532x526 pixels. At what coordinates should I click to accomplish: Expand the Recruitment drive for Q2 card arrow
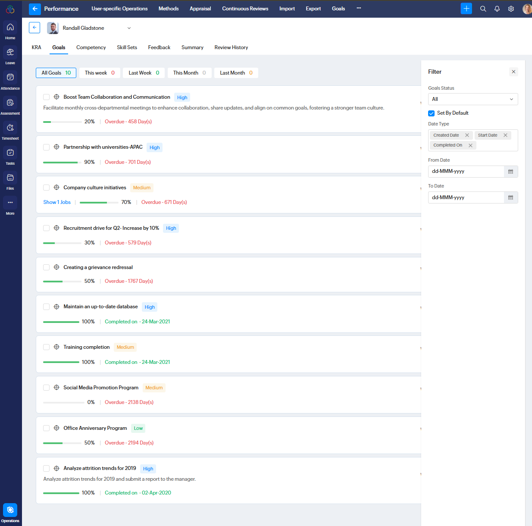coord(420,229)
